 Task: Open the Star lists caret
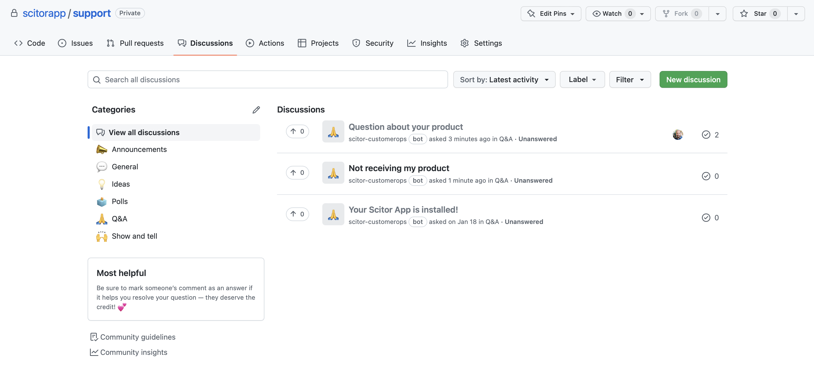(796, 14)
